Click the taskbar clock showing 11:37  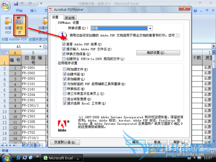[208, 158]
